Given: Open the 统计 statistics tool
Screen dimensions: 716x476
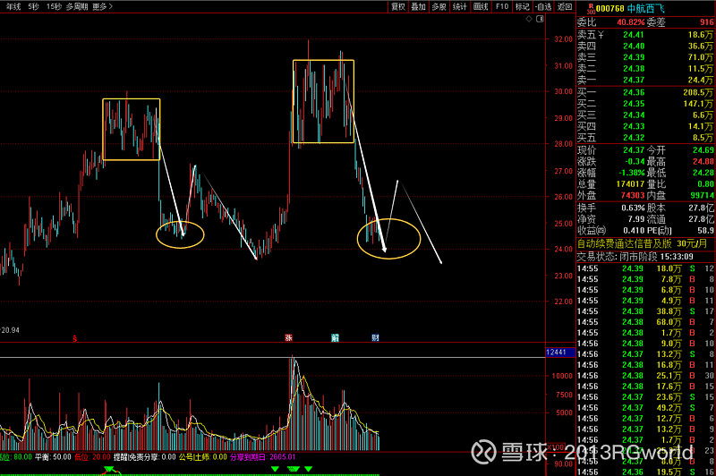Looking at the screenshot, I should pos(459,6).
